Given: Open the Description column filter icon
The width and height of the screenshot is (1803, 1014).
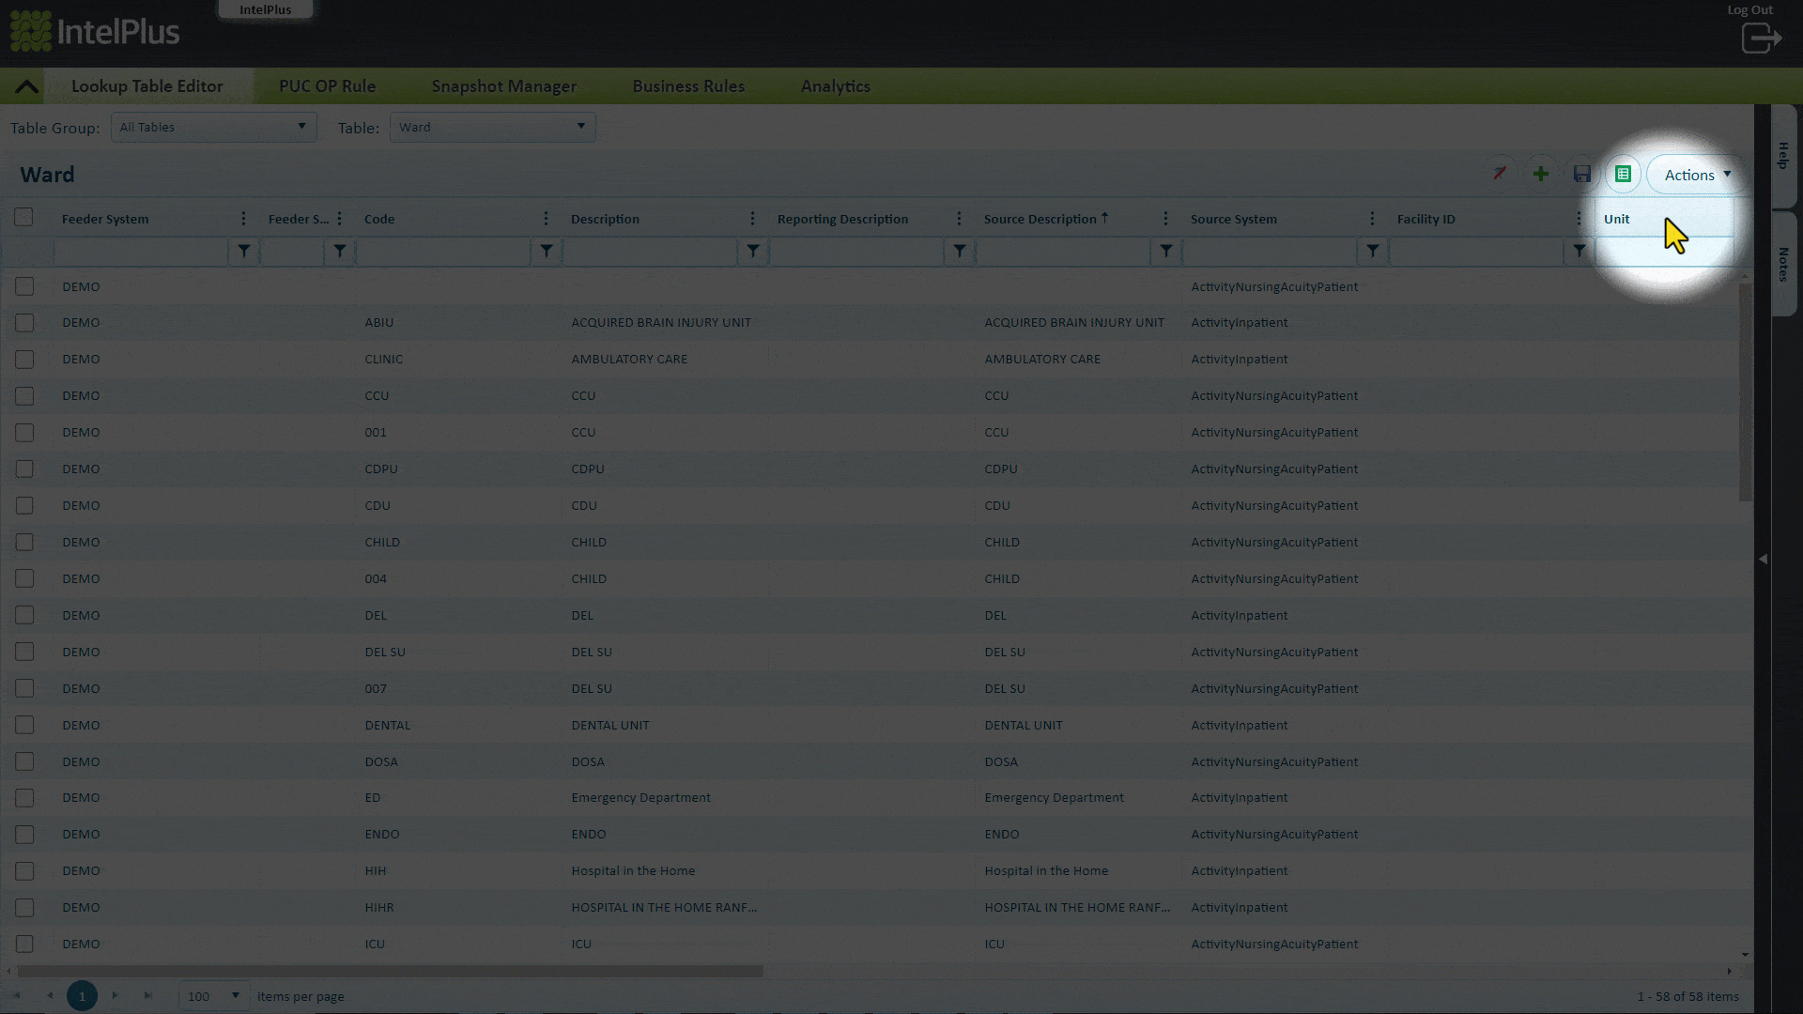Looking at the screenshot, I should 752,251.
